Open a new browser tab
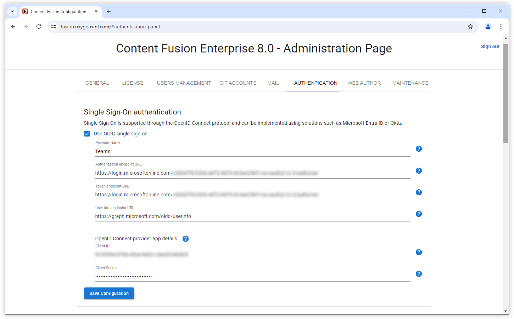514x319 pixels. click(x=109, y=11)
